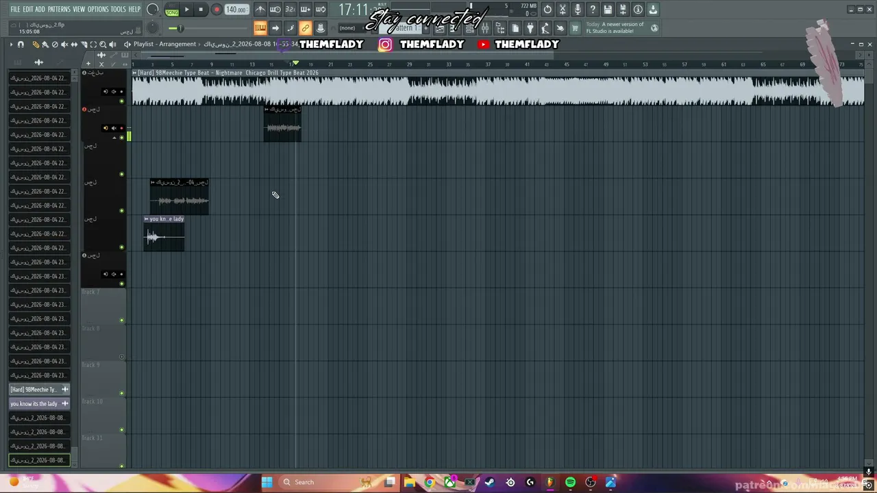877x493 pixels.
Task: Click the plug icon in the main toolbar
Action: [x=530, y=28]
